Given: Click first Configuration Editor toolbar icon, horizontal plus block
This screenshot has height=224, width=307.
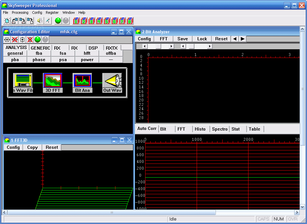Looking at the screenshot, I should point(7,40).
